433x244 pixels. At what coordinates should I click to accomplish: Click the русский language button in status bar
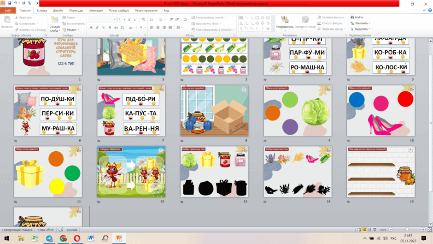tap(72, 230)
